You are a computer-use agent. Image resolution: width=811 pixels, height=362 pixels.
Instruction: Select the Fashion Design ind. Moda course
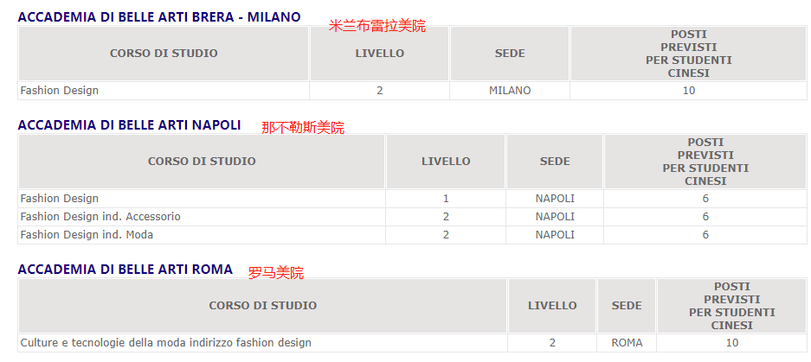pos(87,234)
